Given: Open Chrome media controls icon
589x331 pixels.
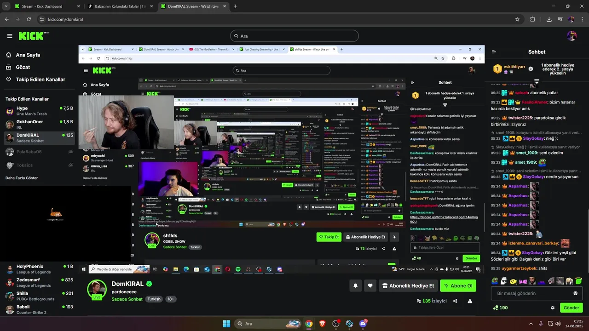Looking at the screenshot, I should (x=560, y=19).
